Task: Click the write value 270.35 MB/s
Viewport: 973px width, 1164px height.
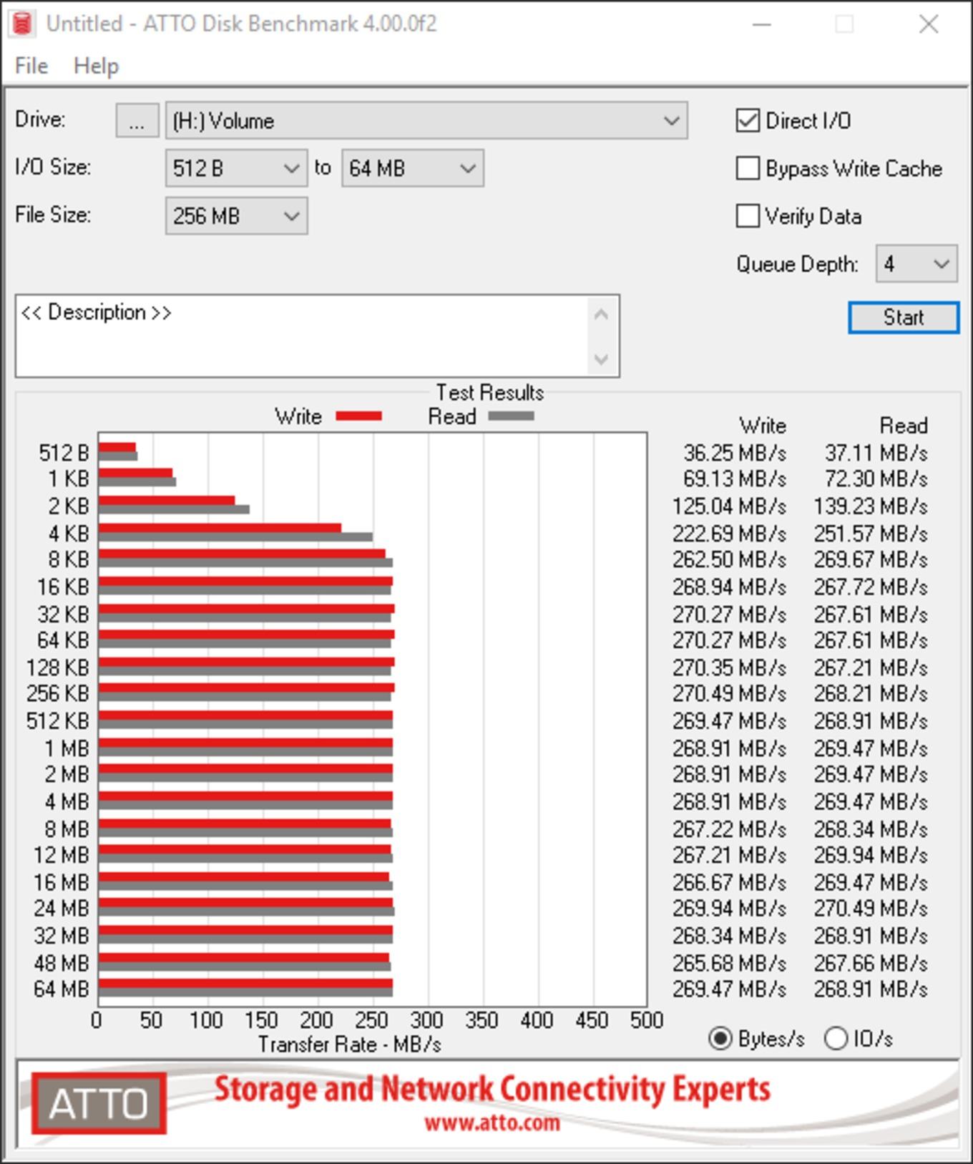Action: pos(729,668)
